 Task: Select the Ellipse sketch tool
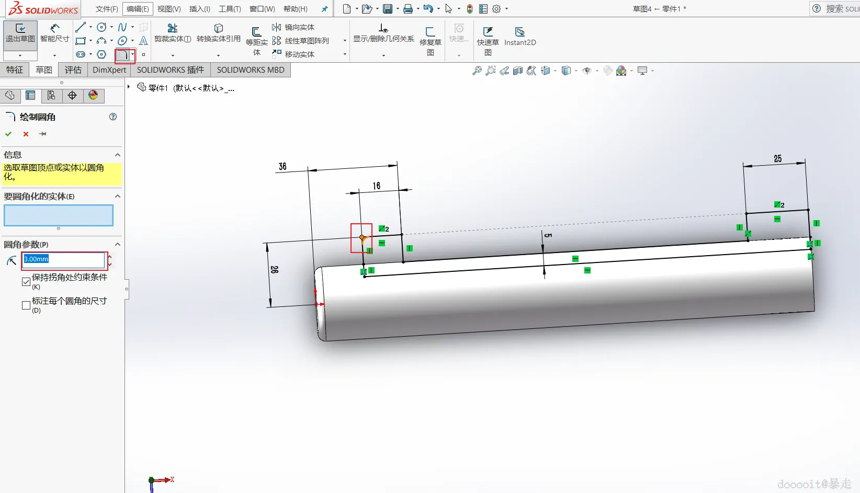pyautogui.click(x=122, y=41)
